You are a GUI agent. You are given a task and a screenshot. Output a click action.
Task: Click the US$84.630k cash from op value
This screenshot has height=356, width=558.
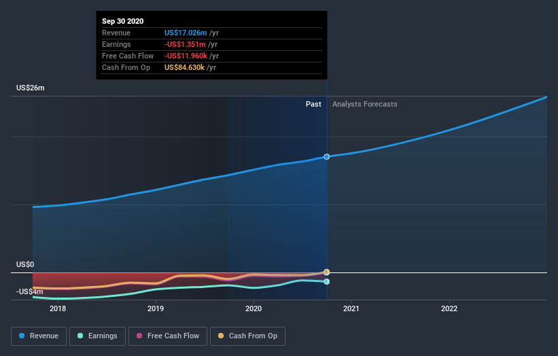tap(184, 67)
